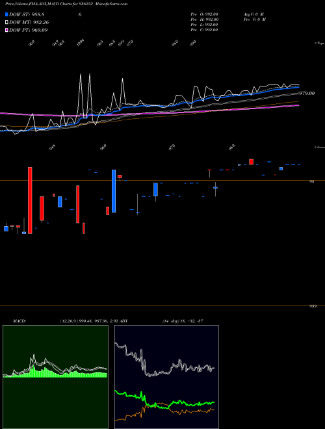Open the green MACD histogram panel
The image size is (325, 429).
coord(55,377)
